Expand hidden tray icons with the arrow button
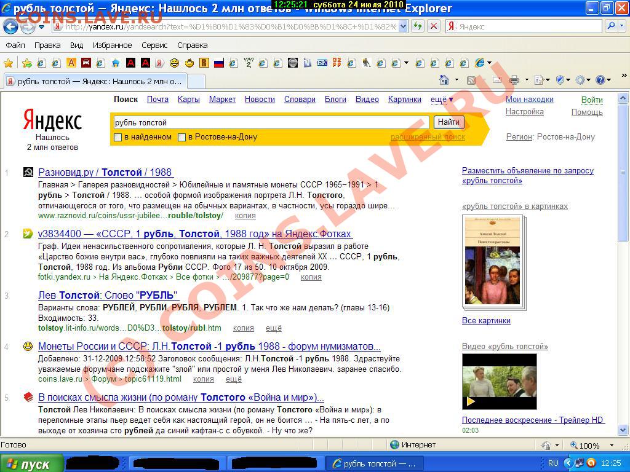This screenshot has width=630, height=472. (568, 463)
